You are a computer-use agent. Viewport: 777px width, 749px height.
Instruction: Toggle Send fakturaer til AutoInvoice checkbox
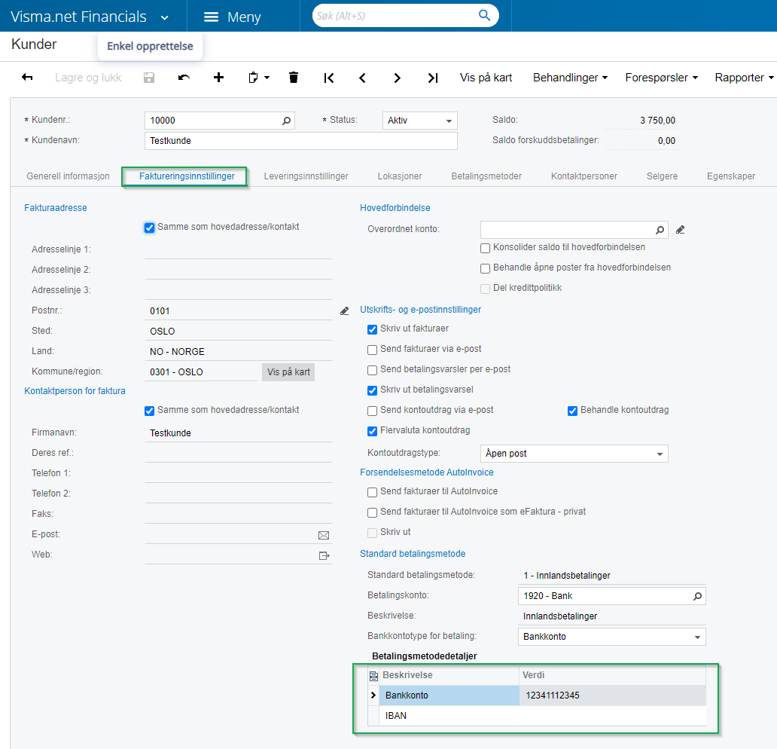tap(372, 492)
